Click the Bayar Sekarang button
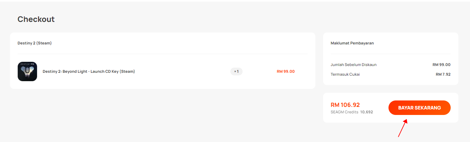 (419, 108)
